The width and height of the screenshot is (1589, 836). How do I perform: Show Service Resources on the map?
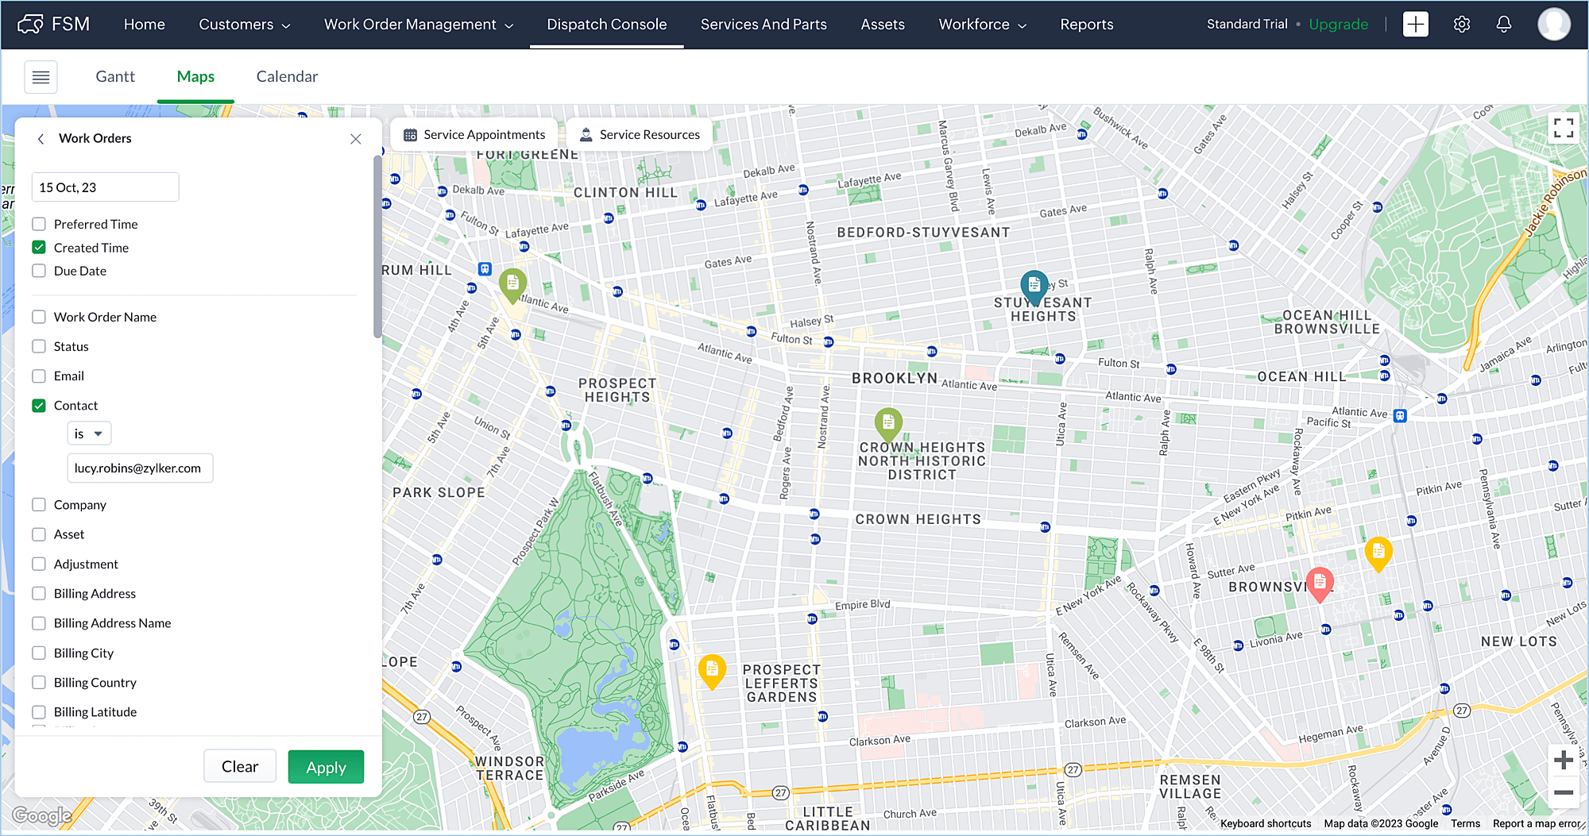640,135
